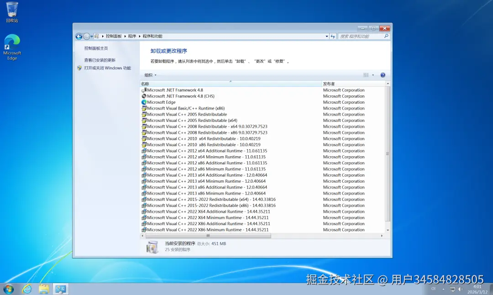The height and width of the screenshot is (295, 493).
Task: Go to 程序 breadcrumb
Action: point(132,36)
